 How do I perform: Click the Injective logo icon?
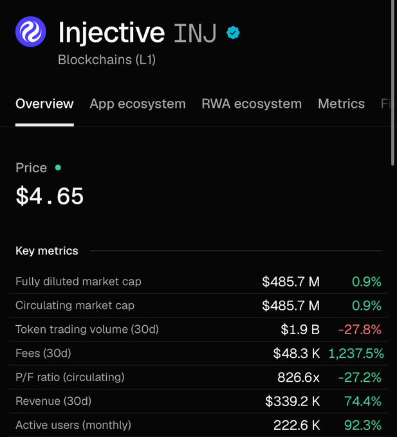31,31
